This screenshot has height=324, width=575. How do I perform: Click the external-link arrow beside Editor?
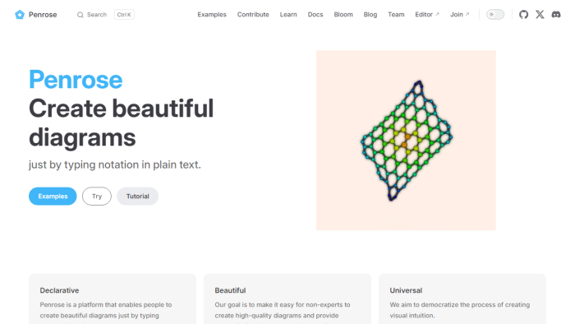(x=437, y=14)
